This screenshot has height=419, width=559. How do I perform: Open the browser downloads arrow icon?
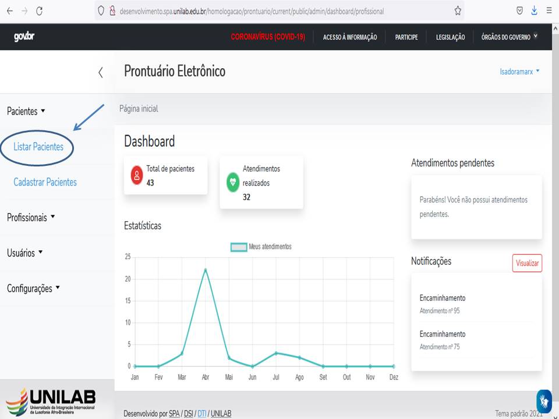point(534,10)
